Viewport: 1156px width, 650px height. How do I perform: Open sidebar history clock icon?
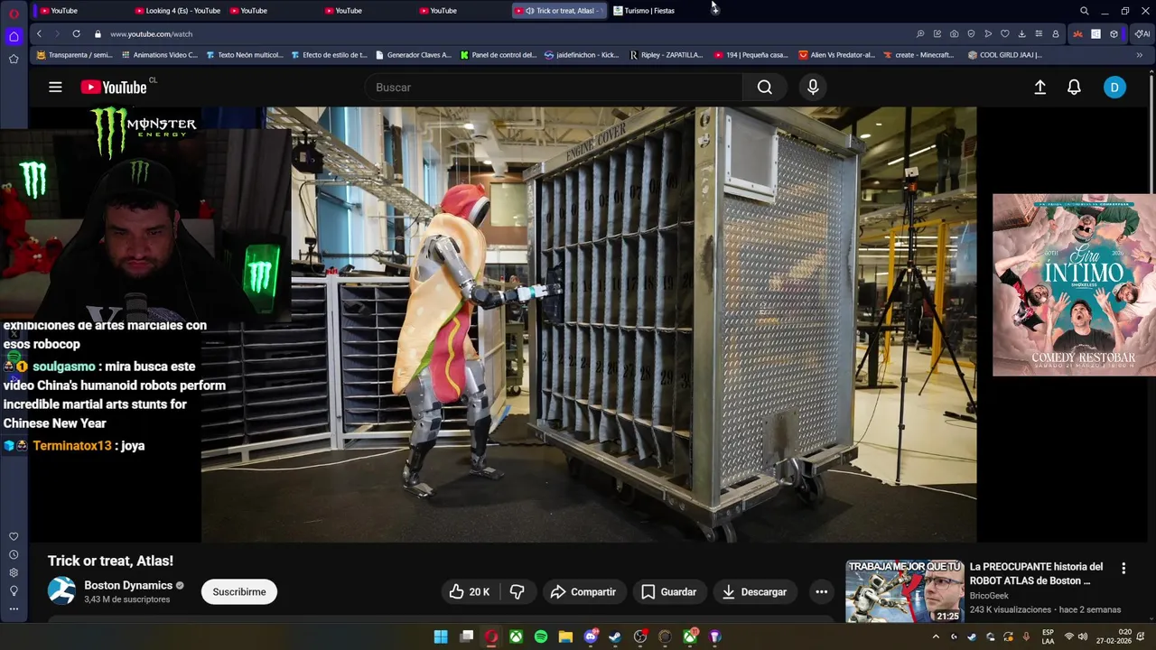pos(14,554)
